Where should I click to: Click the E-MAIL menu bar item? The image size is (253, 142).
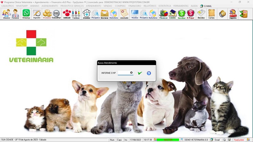[206, 6]
